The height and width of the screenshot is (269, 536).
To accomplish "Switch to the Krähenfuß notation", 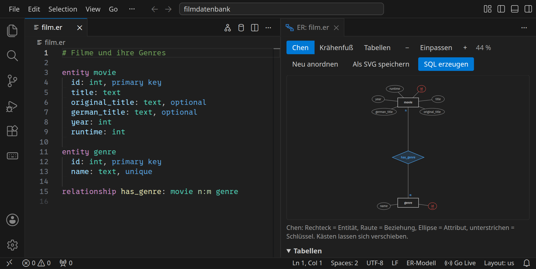I will coord(336,47).
